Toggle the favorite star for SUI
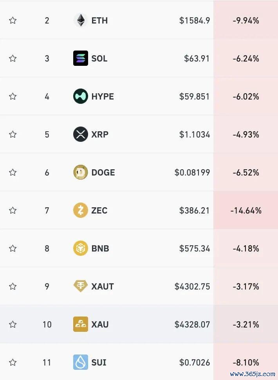 (x=13, y=362)
